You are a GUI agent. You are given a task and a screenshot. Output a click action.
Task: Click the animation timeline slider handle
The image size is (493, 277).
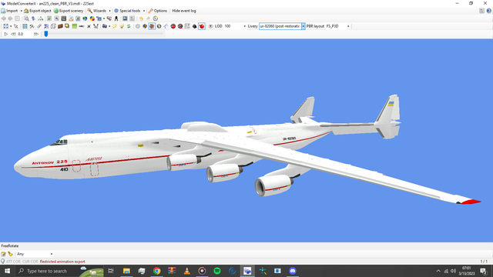[46, 34]
